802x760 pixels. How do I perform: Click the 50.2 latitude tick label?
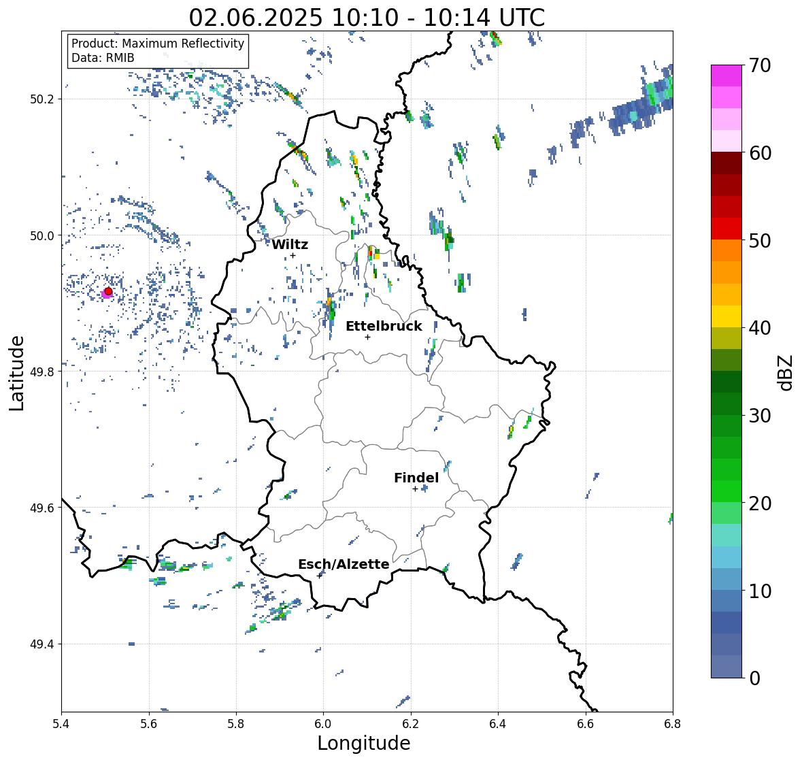[42, 99]
